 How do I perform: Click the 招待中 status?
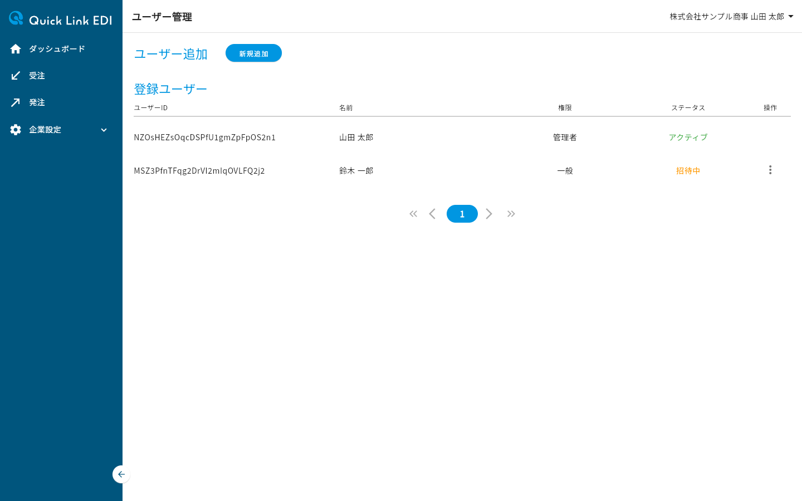(688, 171)
